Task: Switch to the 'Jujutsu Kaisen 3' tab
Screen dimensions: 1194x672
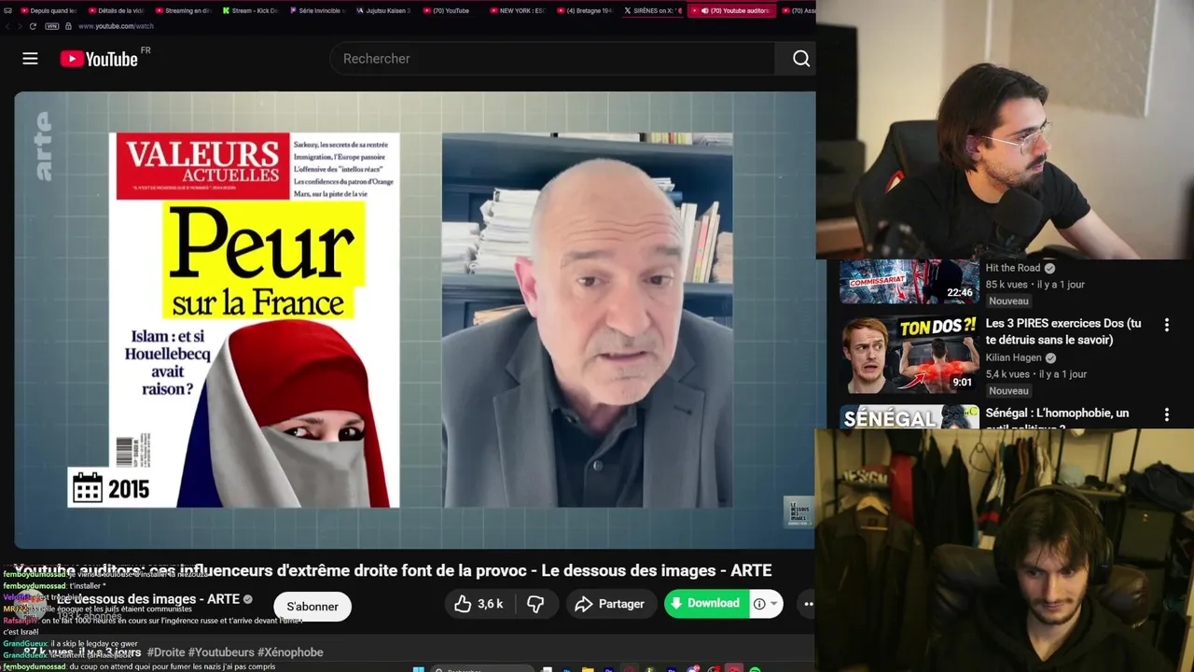Action: (384, 10)
